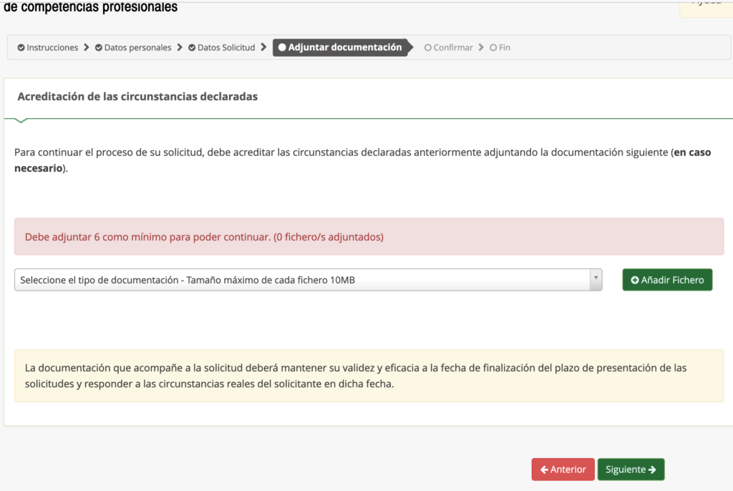Go to the Datos personales step
The height and width of the screenshot is (491, 733).
[x=137, y=48]
